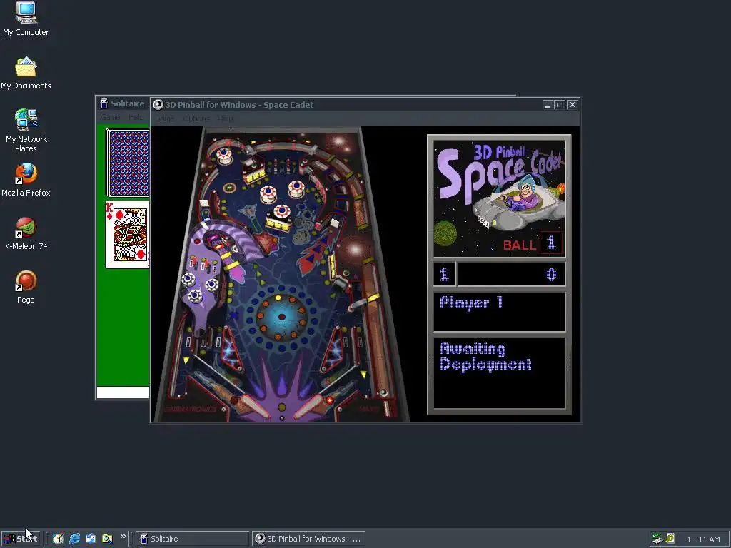The height and width of the screenshot is (548, 731).
Task: Click the glowing blue center wormhole target
Action: click(281, 317)
